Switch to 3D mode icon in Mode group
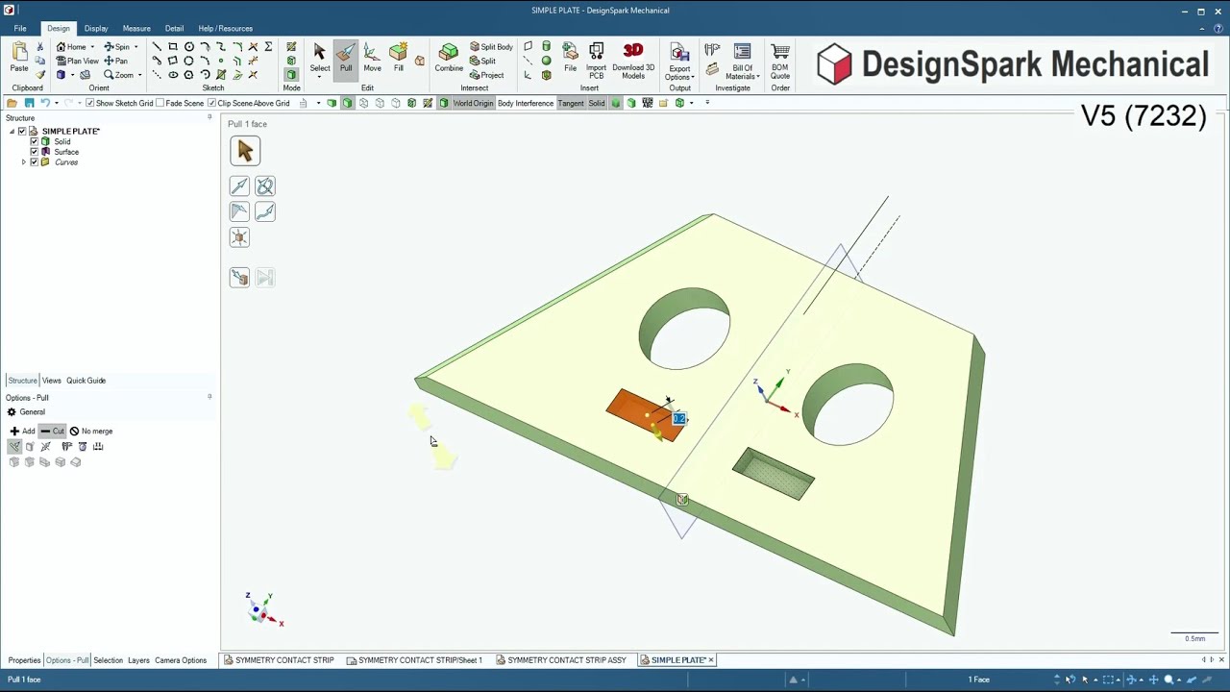The height and width of the screenshot is (692, 1230). click(291, 75)
